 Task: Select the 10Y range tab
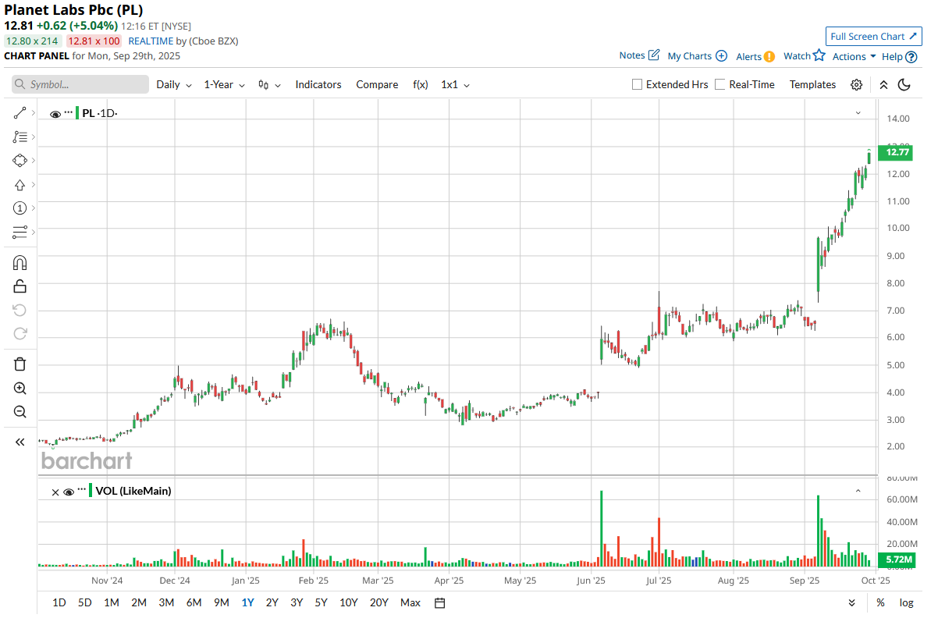[348, 602]
